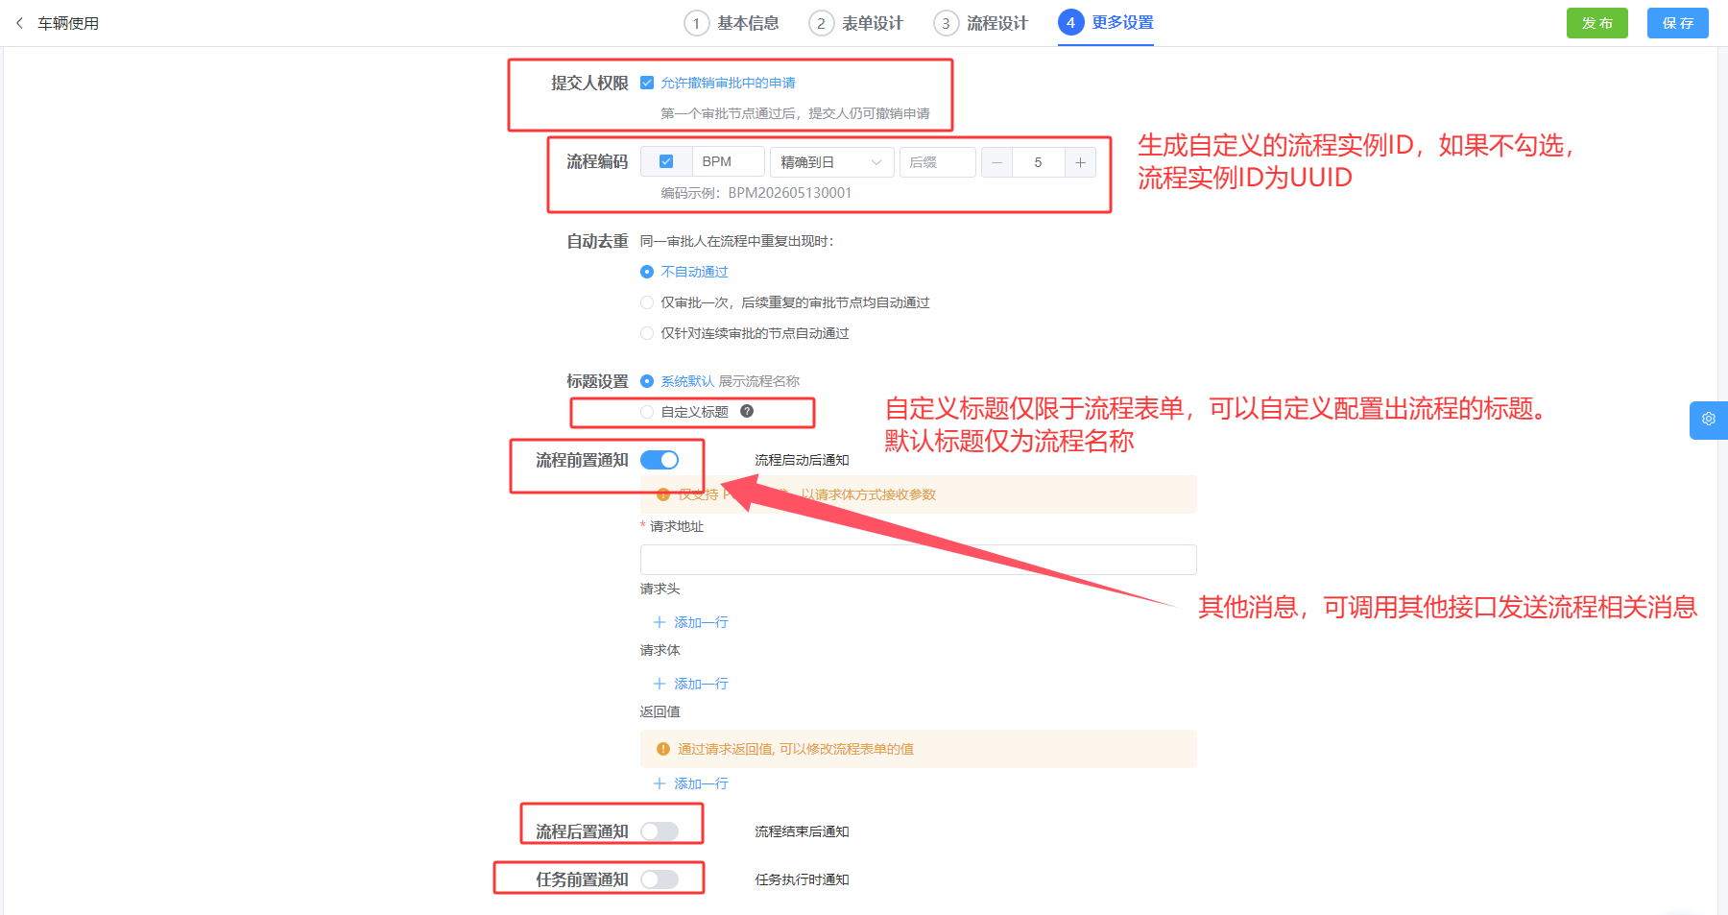Viewport: 1728px width, 915px height.
Task: Click the help icon next to 自定义标题
Action: pyautogui.click(x=747, y=411)
